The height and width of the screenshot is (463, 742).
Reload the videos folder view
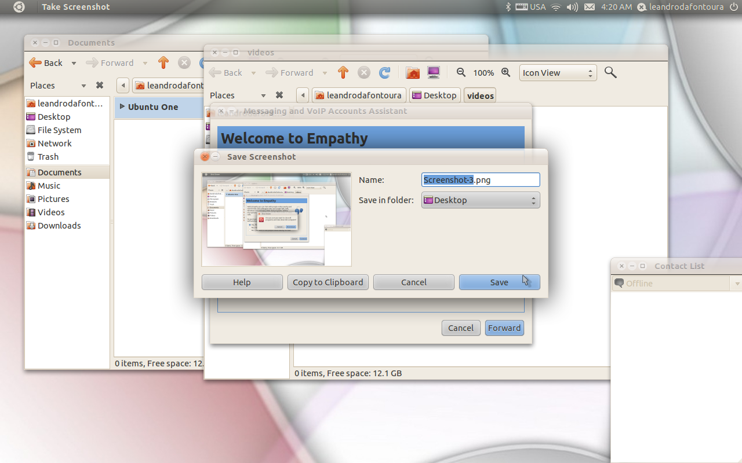coord(384,72)
